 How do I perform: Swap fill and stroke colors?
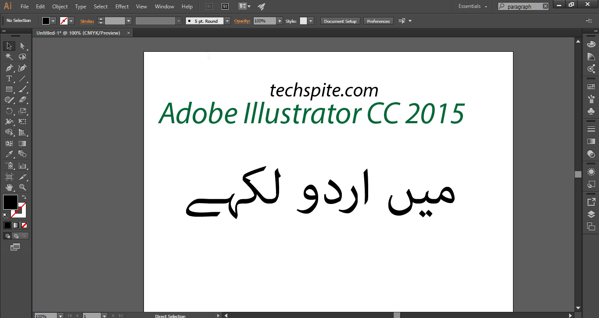25,197
